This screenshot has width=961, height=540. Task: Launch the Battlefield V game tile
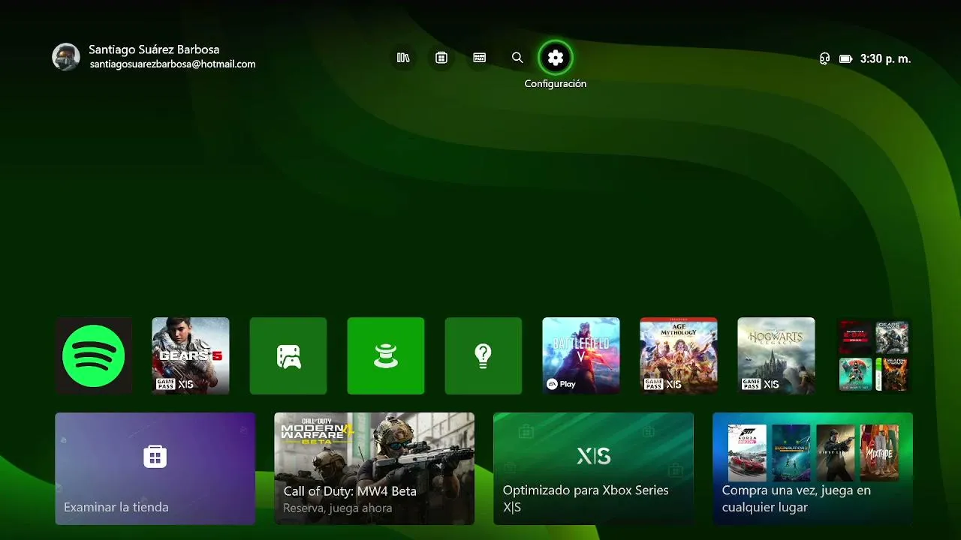[x=581, y=355]
